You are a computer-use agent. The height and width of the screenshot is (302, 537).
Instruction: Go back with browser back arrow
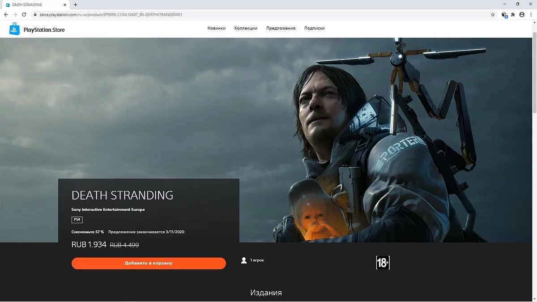tap(6, 14)
